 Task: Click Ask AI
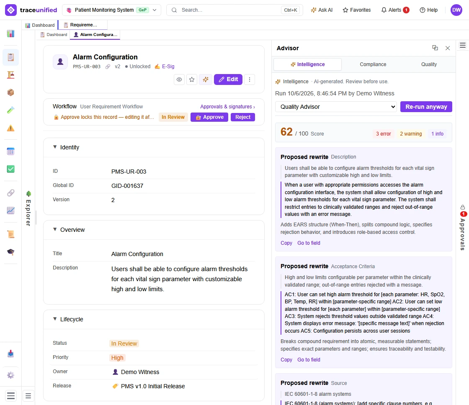click(322, 10)
